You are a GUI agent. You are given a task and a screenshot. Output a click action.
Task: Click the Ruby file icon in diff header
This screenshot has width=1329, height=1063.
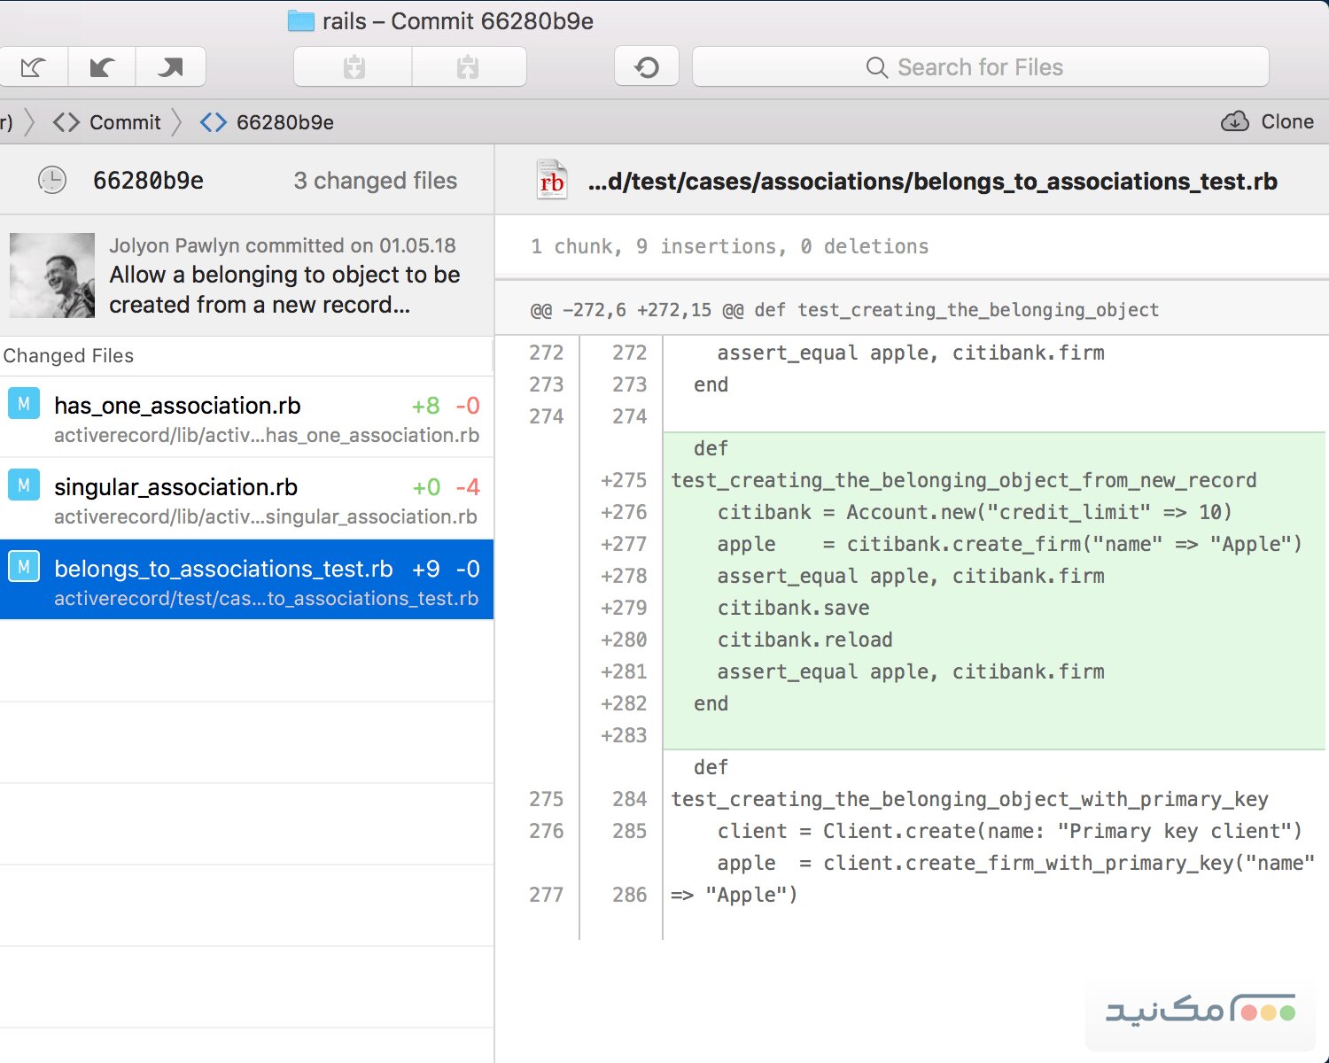point(552,181)
